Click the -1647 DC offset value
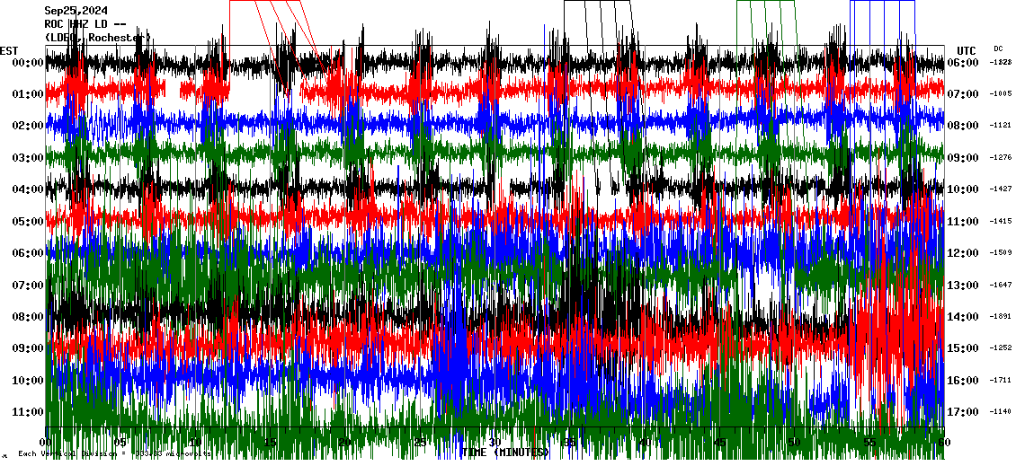The width and height of the screenshot is (1016, 466). 1001,286
